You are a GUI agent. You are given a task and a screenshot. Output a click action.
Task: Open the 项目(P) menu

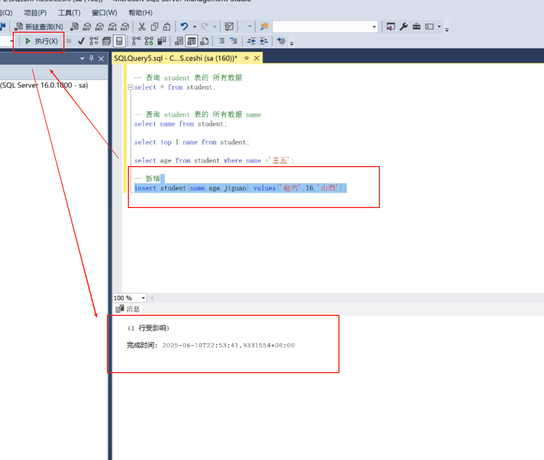tap(35, 13)
